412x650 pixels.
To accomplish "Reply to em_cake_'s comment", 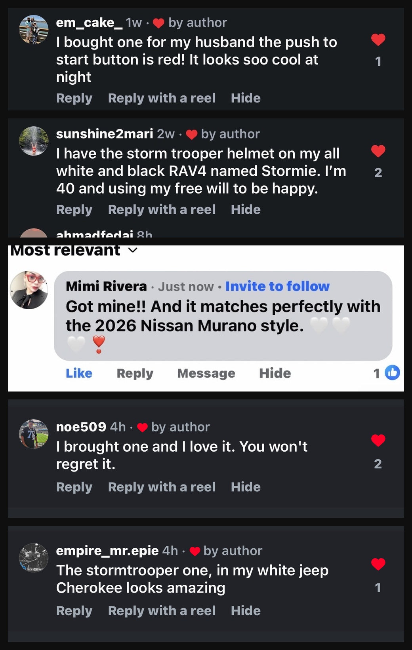I will point(74,98).
